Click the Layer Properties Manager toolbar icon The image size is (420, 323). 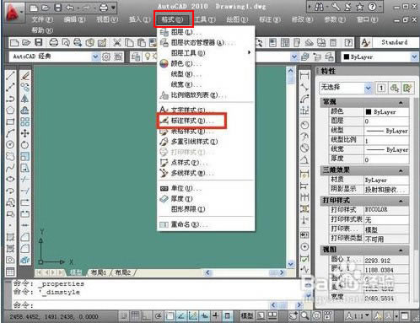point(136,57)
